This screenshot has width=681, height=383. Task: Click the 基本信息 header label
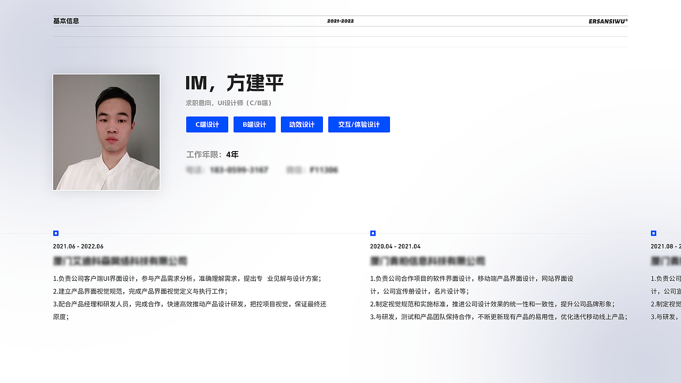click(66, 21)
